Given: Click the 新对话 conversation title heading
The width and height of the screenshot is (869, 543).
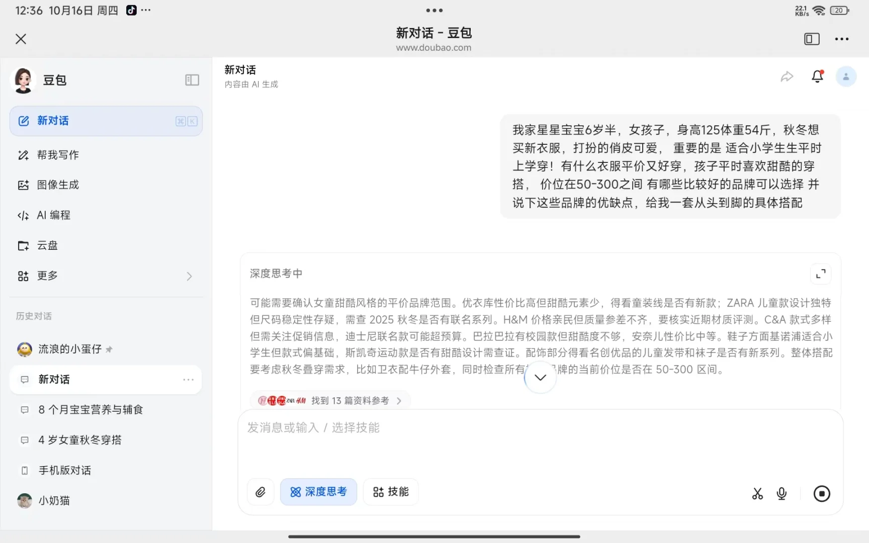Looking at the screenshot, I should click(x=240, y=70).
